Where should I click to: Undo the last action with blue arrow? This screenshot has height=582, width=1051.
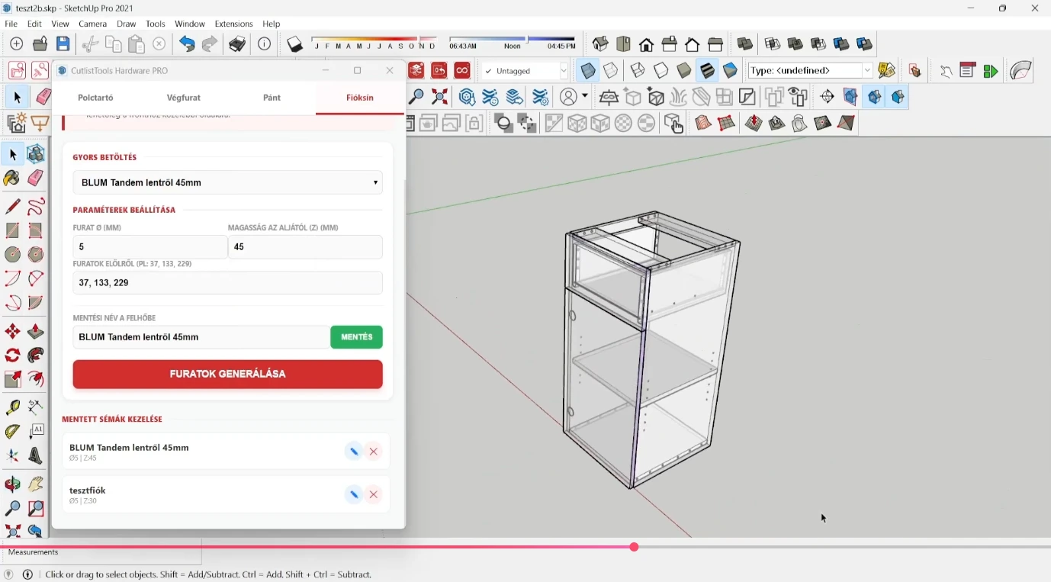(187, 44)
